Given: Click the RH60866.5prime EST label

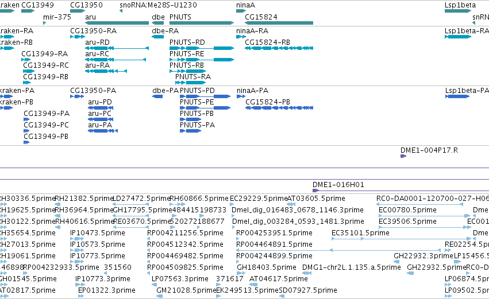Looking at the screenshot, I should (199, 199).
